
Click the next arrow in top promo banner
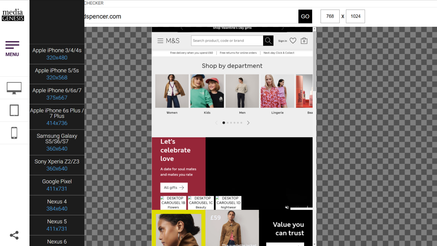tap(283, 28)
